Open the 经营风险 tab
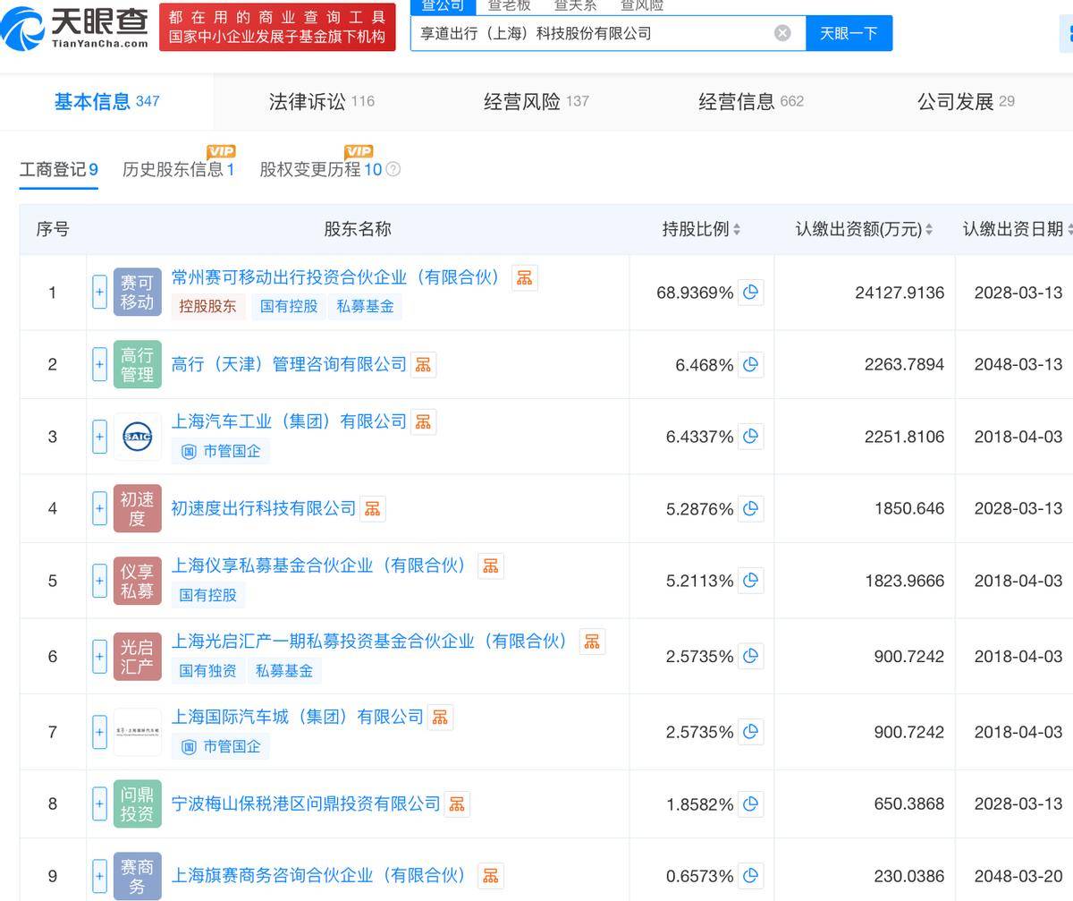Screen dimensions: 1073x901 (536, 101)
